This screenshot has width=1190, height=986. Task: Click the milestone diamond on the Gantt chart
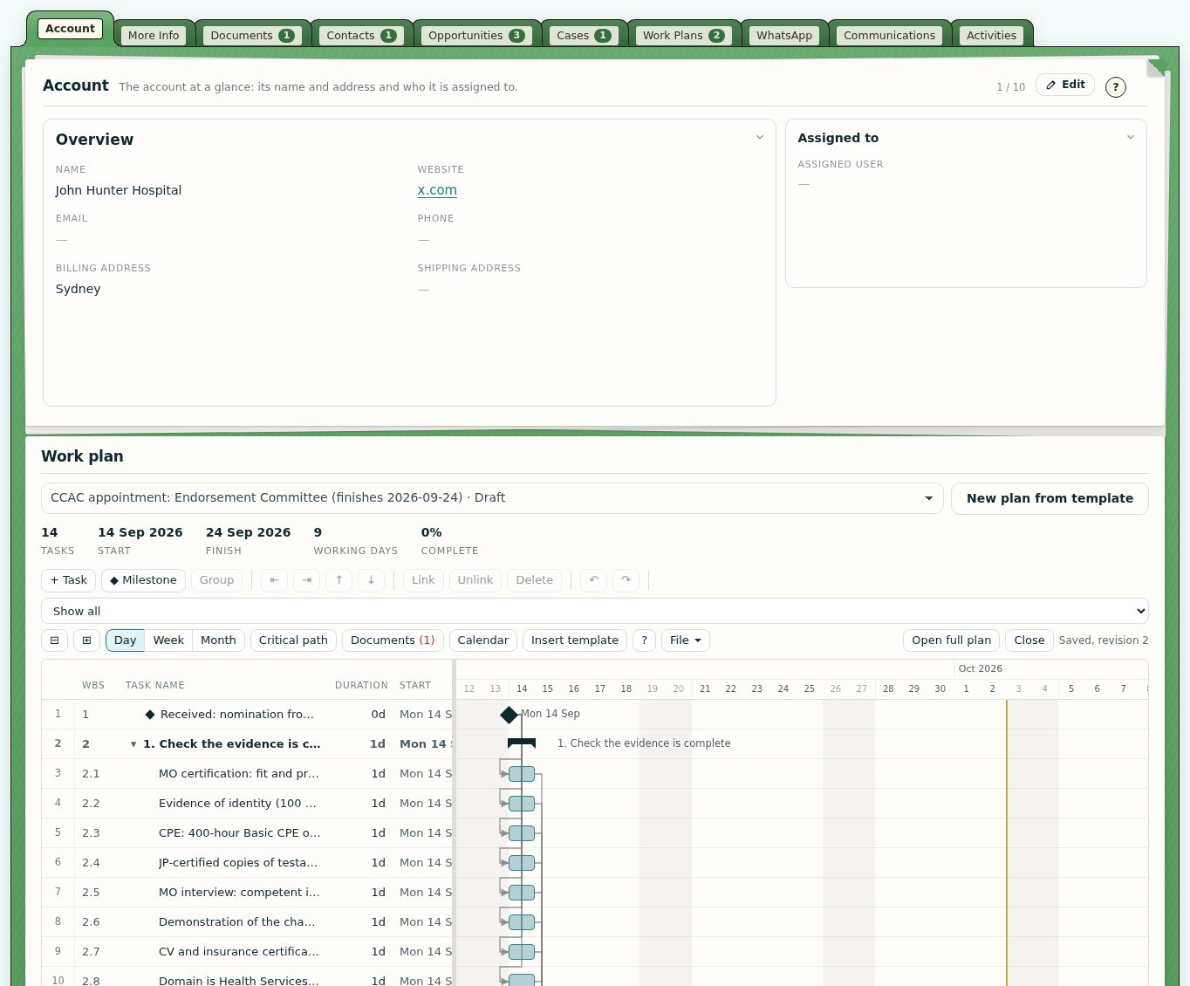(509, 715)
